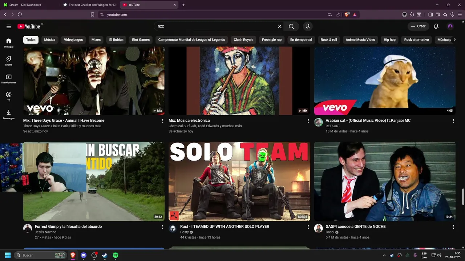This screenshot has height=261, width=465.
Task: Open the Arabian cat video thumbnail
Action: click(385, 80)
